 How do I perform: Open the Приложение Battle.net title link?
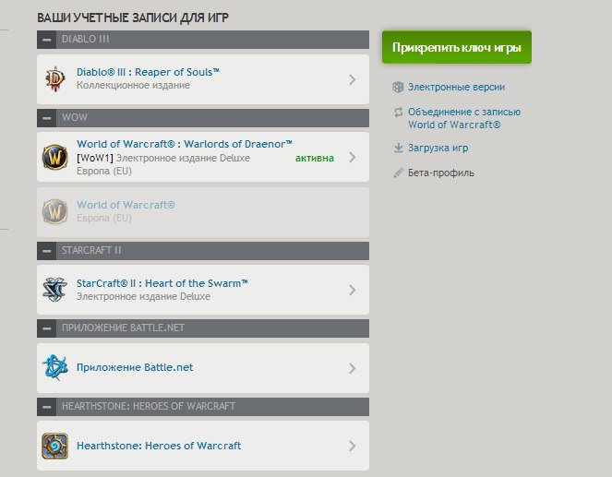click(x=135, y=367)
